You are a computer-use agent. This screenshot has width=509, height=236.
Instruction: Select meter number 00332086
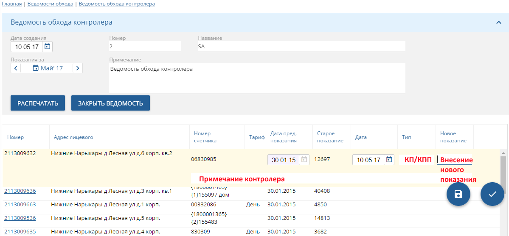(203, 205)
